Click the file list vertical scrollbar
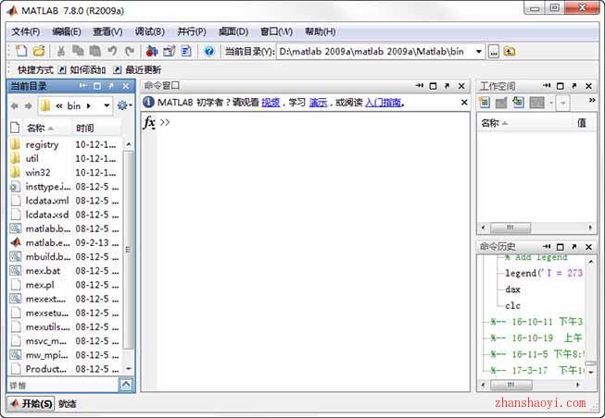Viewport: 605px width, 418px height. (129, 250)
